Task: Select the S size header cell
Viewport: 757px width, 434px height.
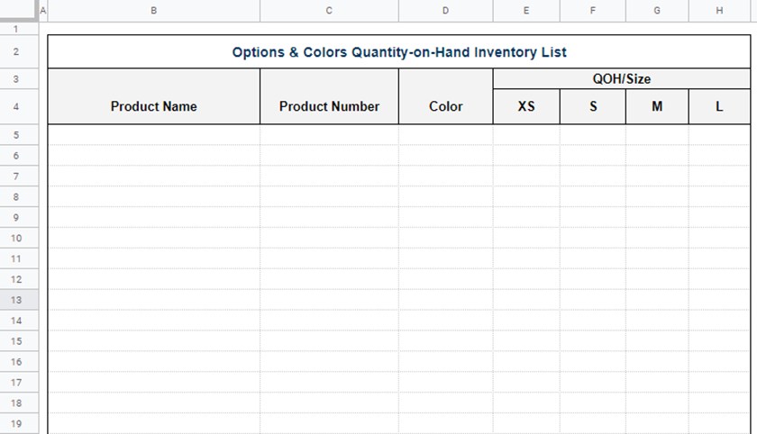Action: pos(593,106)
